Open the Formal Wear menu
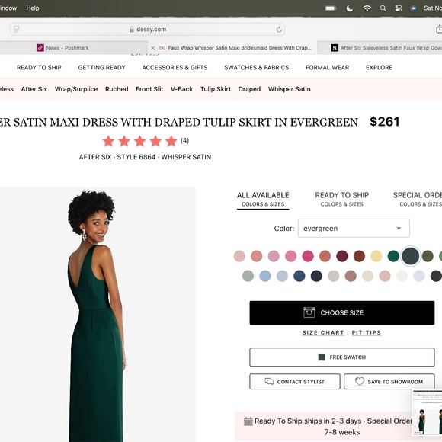This screenshot has height=442, width=442. 327,67
